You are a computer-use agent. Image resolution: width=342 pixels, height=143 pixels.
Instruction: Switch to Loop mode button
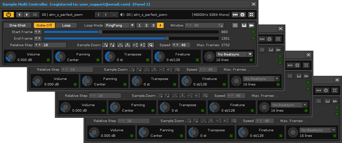click(x=66, y=25)
